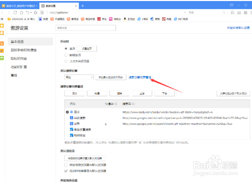This screenshot has height=182, width=252.
Task: Go forward with the right arrow icon
Action: point(9,12)
